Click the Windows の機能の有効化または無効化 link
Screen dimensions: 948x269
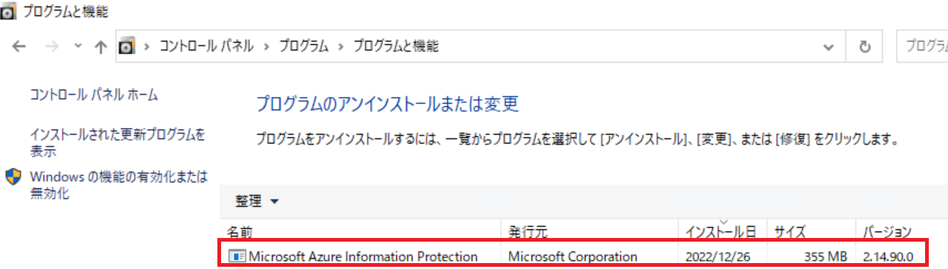click(x=118, y=185)
